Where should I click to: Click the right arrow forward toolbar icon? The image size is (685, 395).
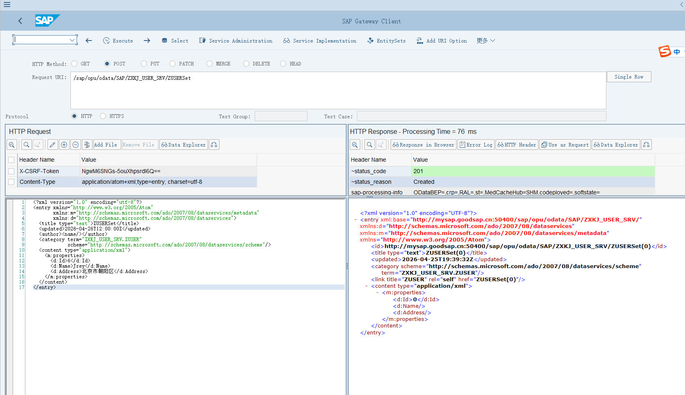pyautogui.click(x=147, y=41)
